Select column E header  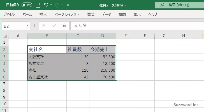[126, 36]
